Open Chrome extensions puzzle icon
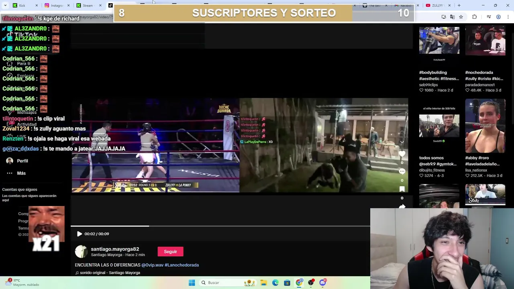This screenshot has width=514, height=289. click(x=475, y=17)
